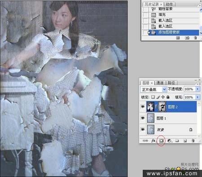Close the 图层 tab with its x
This screenshot has height=177, width=202.
click(x=152, y=83)
